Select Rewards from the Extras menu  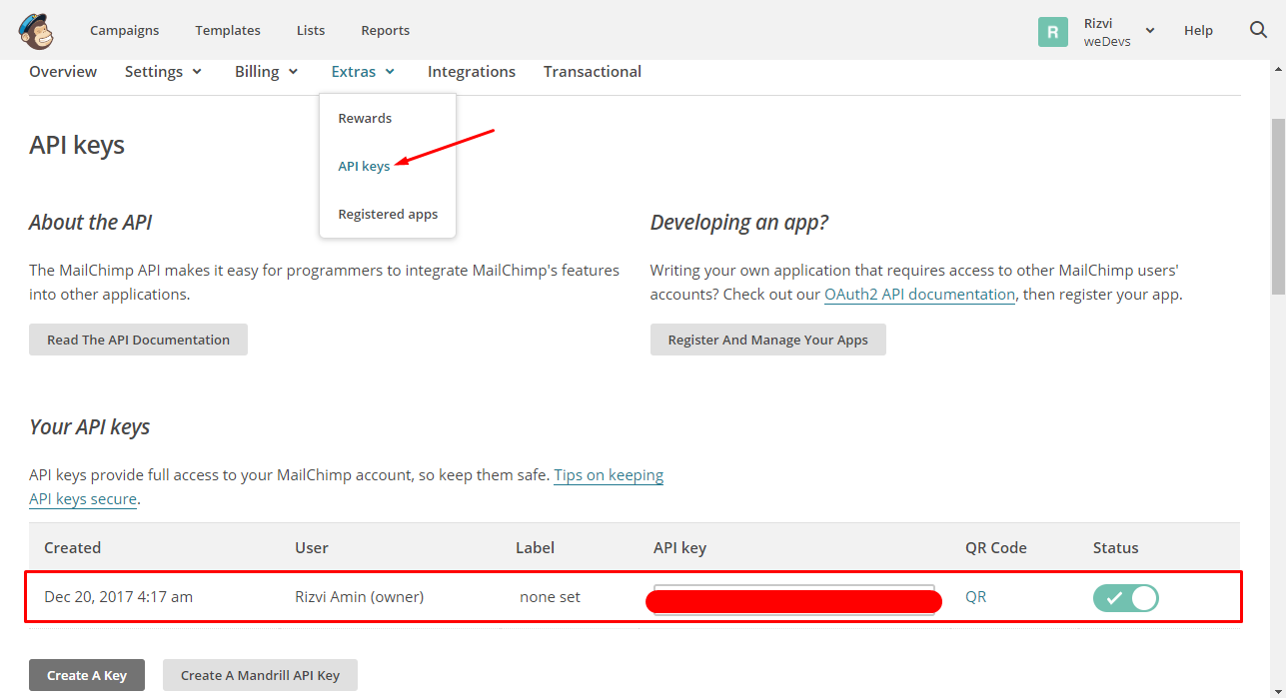tap(365, 118)
